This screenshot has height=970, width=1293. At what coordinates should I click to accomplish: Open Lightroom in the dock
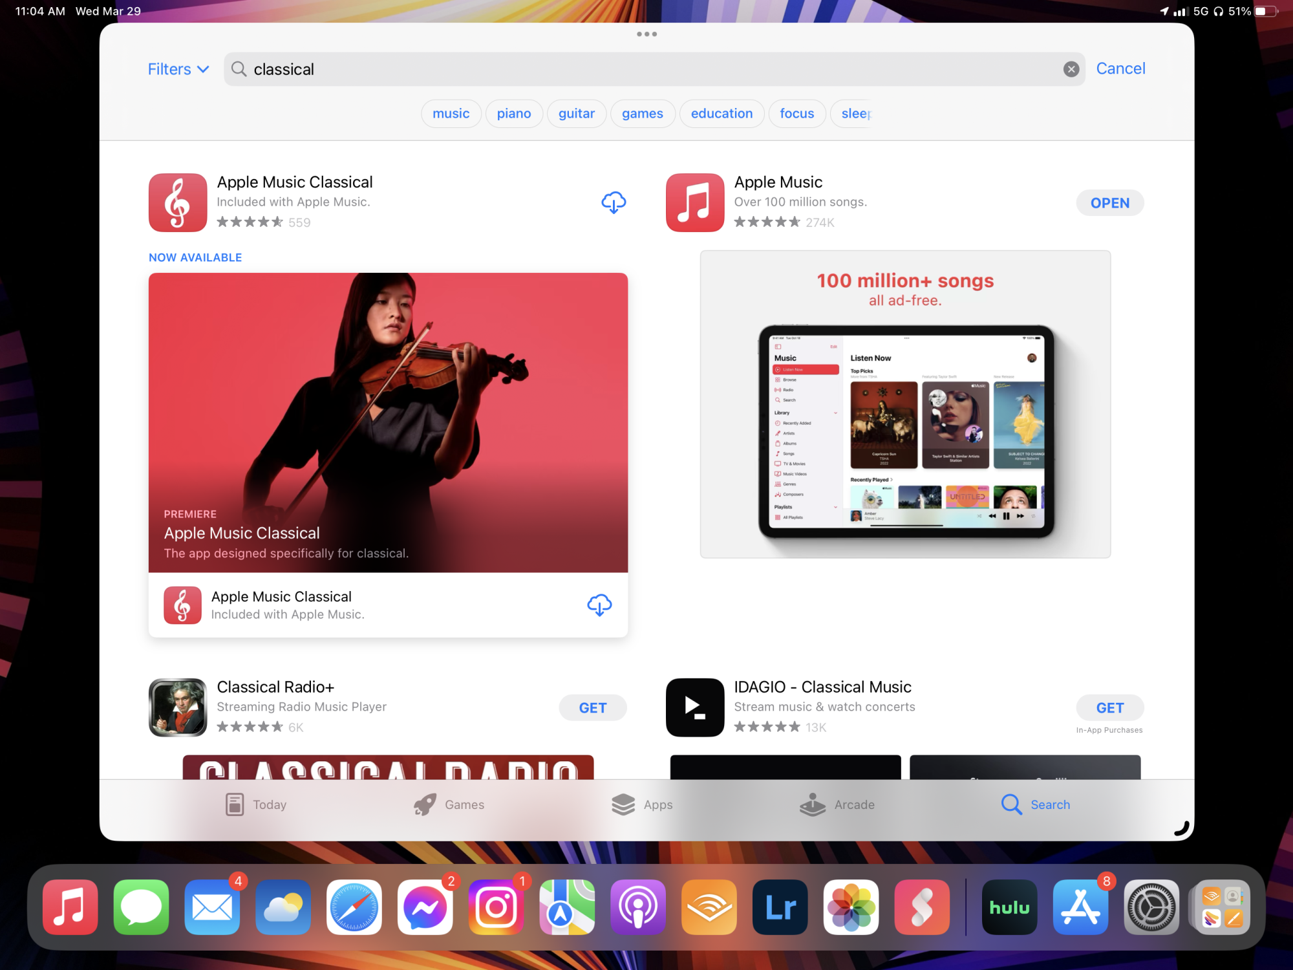pyautogui.click(x=780, y=907)
